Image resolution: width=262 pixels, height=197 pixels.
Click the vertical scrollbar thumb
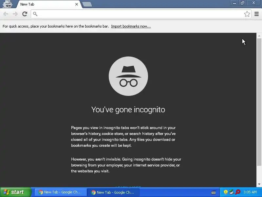(x=259, y=102)
